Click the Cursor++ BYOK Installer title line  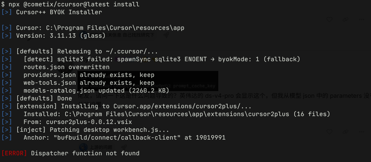(59, 12)
